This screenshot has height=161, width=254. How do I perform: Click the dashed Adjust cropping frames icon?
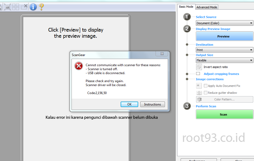click(198, 74)
